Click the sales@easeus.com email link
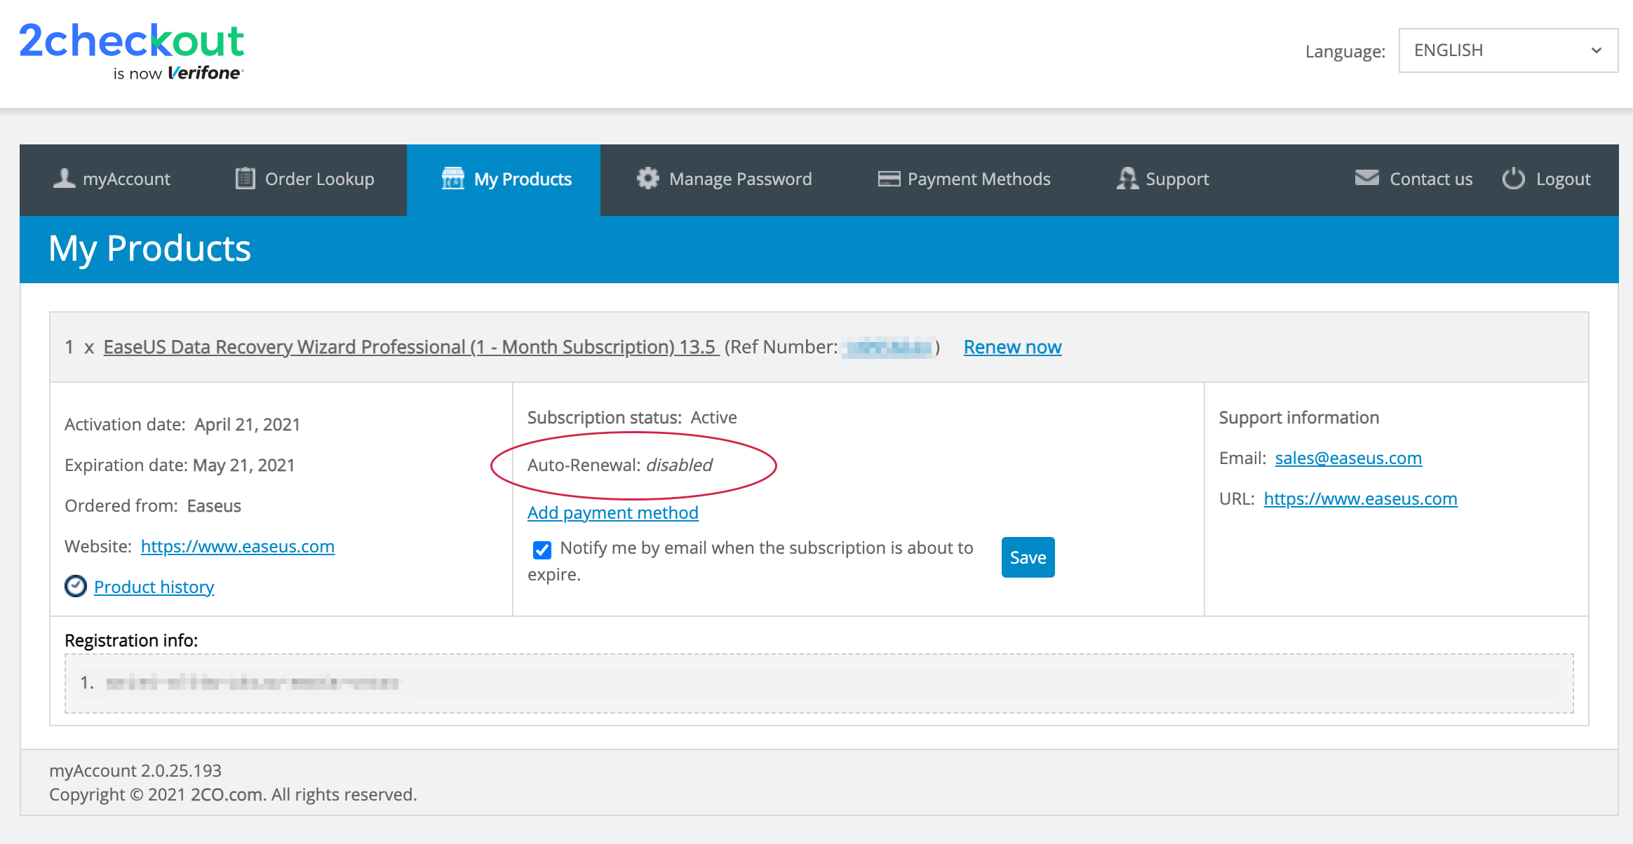 1348,458
